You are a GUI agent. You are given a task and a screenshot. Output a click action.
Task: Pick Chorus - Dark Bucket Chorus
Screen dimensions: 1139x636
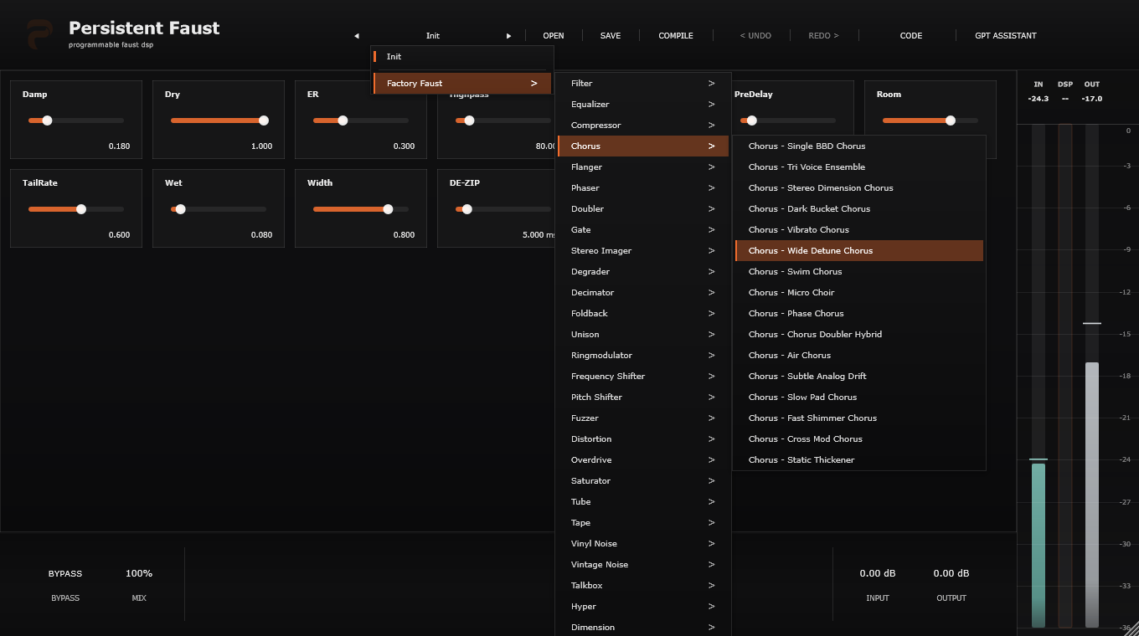pyautogui.click(x=859, y=209)
